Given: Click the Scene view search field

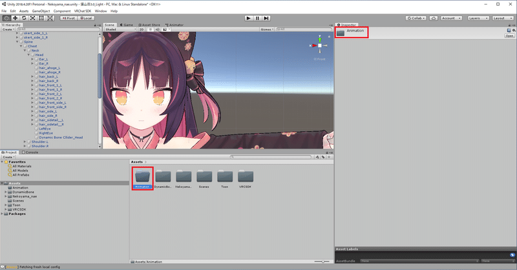Looking at the screenshot, I should pos(303,29).
